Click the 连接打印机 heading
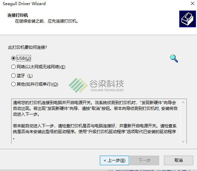Viewport: 197px width, 171px height. point(18,15)
